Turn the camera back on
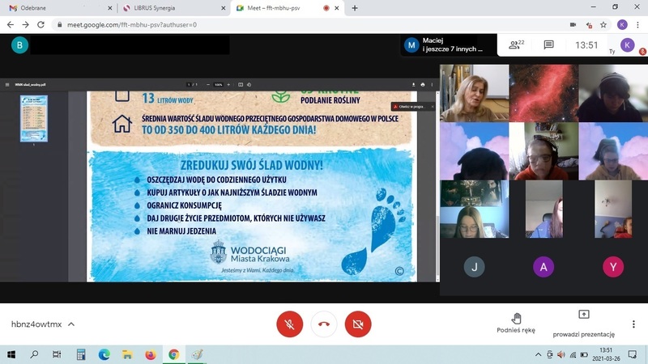Viewport: 648px width, 364px height. (x=357, y=324)
